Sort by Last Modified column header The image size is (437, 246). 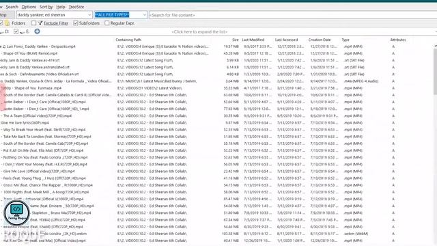tap(253, 40)
